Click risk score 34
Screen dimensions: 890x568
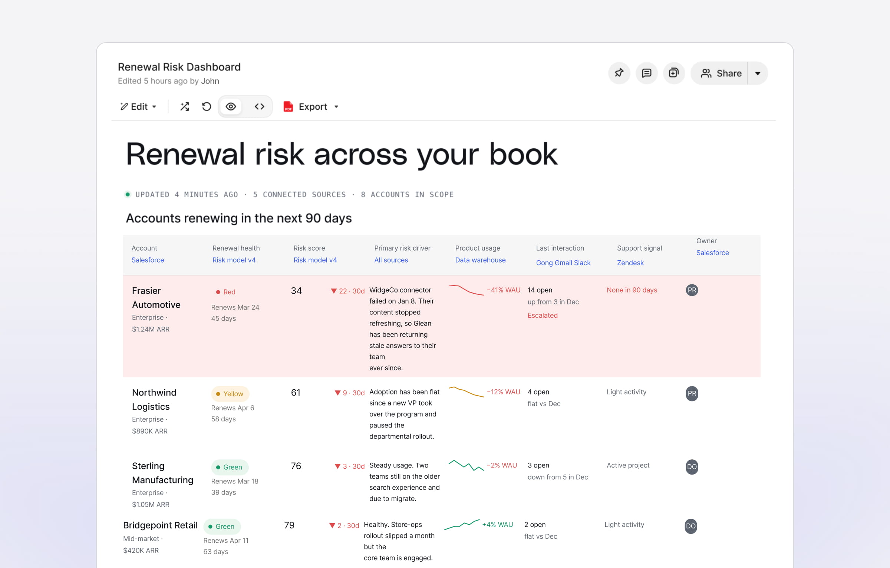click(296, 291)
